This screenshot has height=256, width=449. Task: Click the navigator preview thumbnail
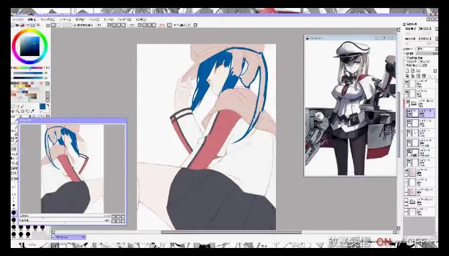72,169
